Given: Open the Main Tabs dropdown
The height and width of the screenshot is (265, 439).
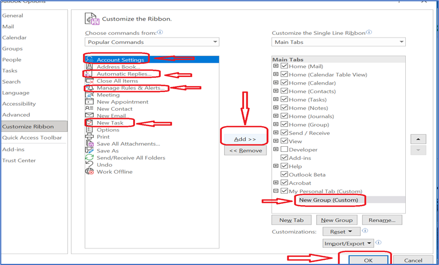Looking at the screenshot, I should [x=338, y=42].
